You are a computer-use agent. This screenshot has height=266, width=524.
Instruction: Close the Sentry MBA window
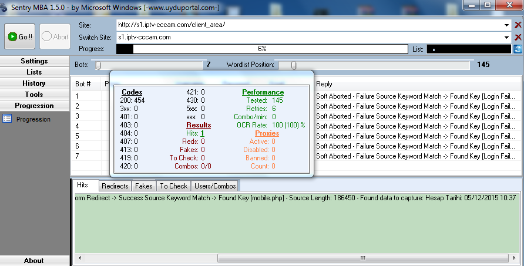click(x=509, y=5)
